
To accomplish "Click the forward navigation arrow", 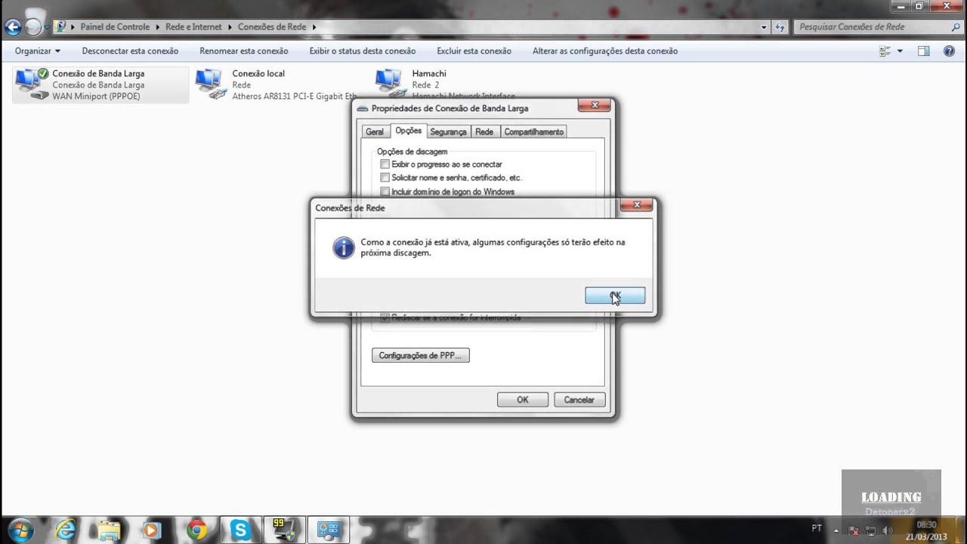I will click(33, 28).
